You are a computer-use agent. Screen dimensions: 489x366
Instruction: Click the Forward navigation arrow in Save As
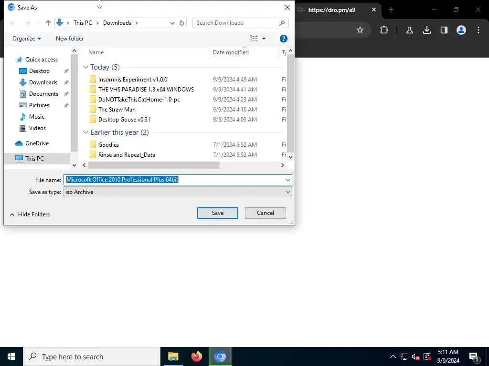[x=27, y=23]
